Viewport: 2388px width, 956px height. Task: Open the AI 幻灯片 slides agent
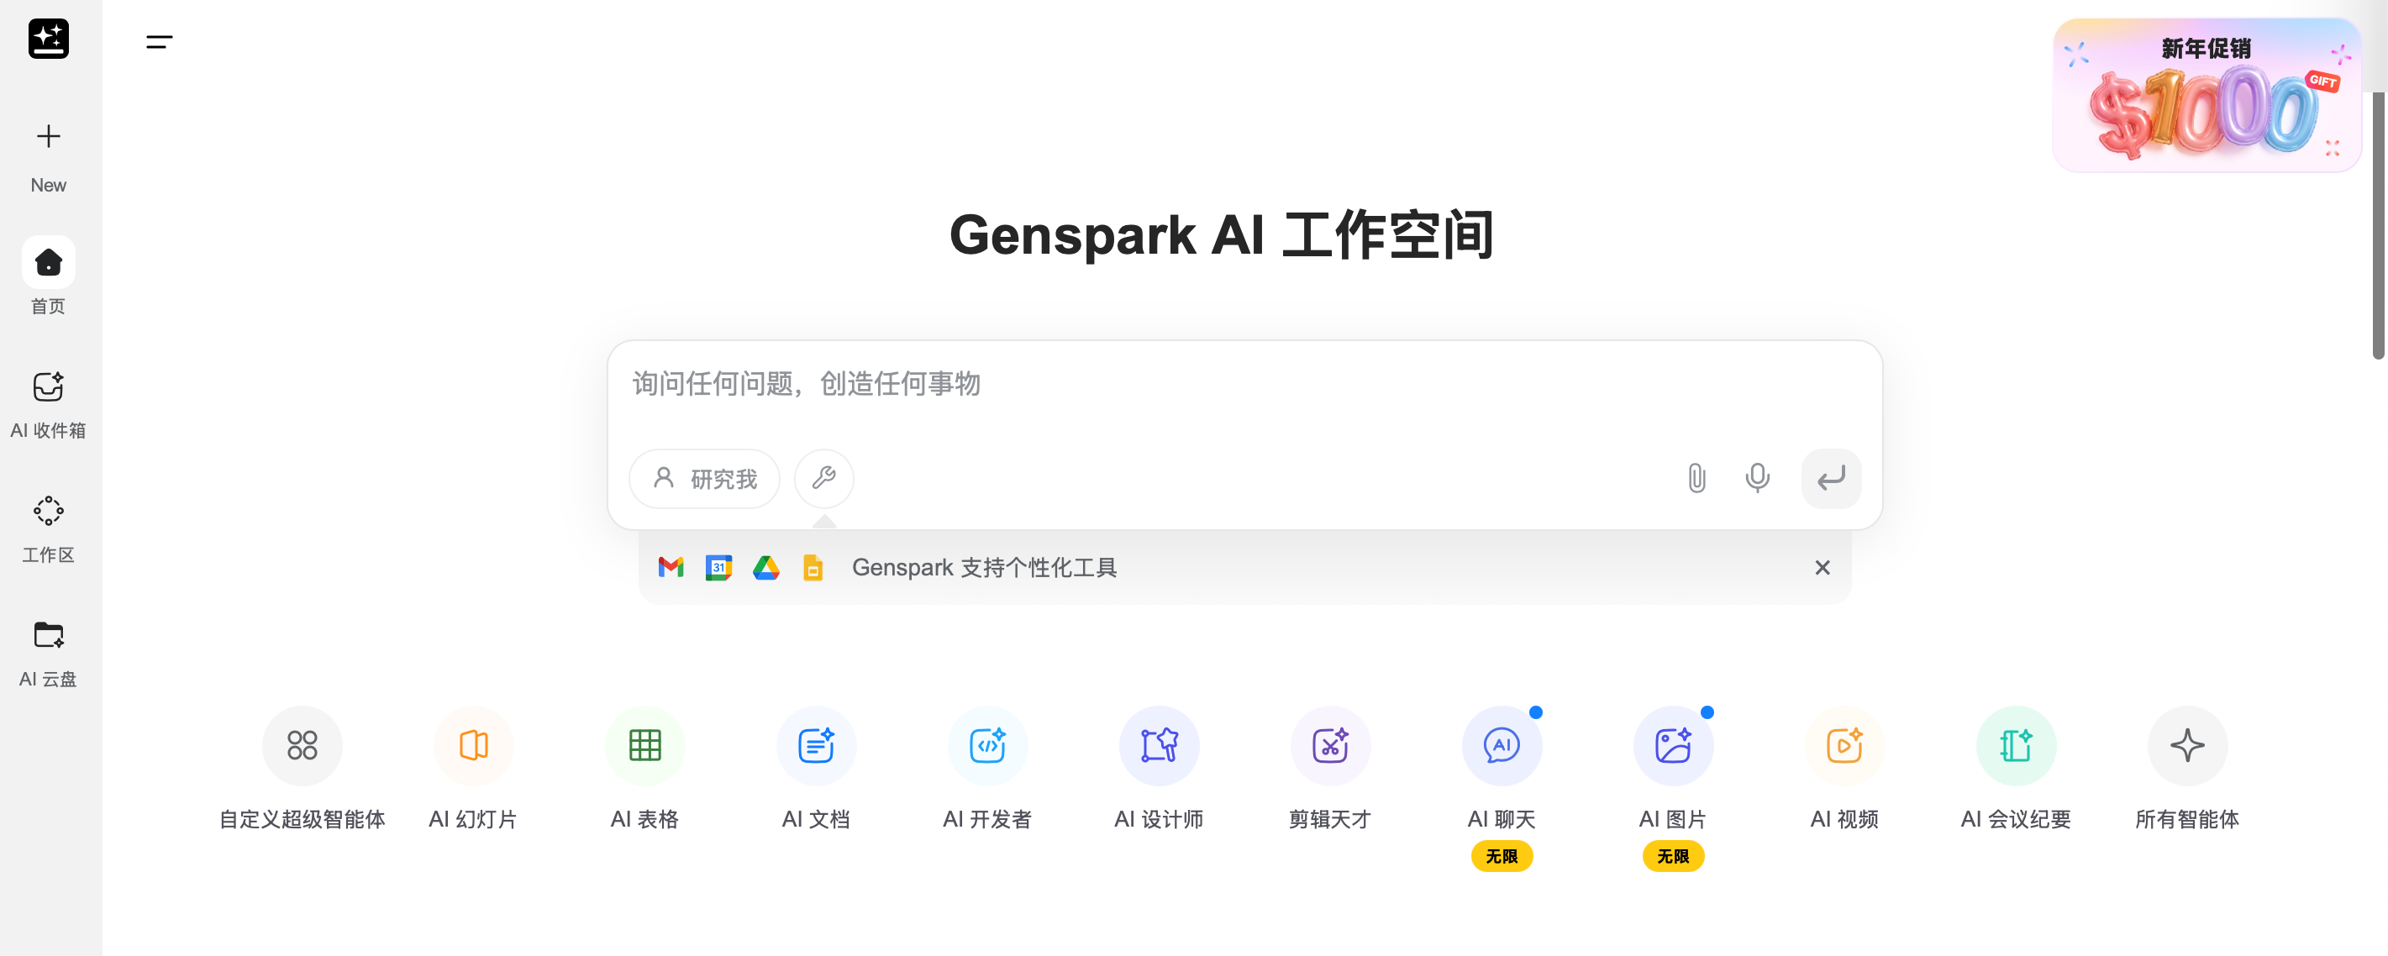473,744
